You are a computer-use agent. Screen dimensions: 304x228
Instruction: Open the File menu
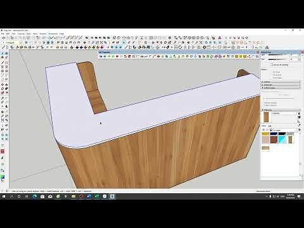pyautogui.click(x=3, y=34)
